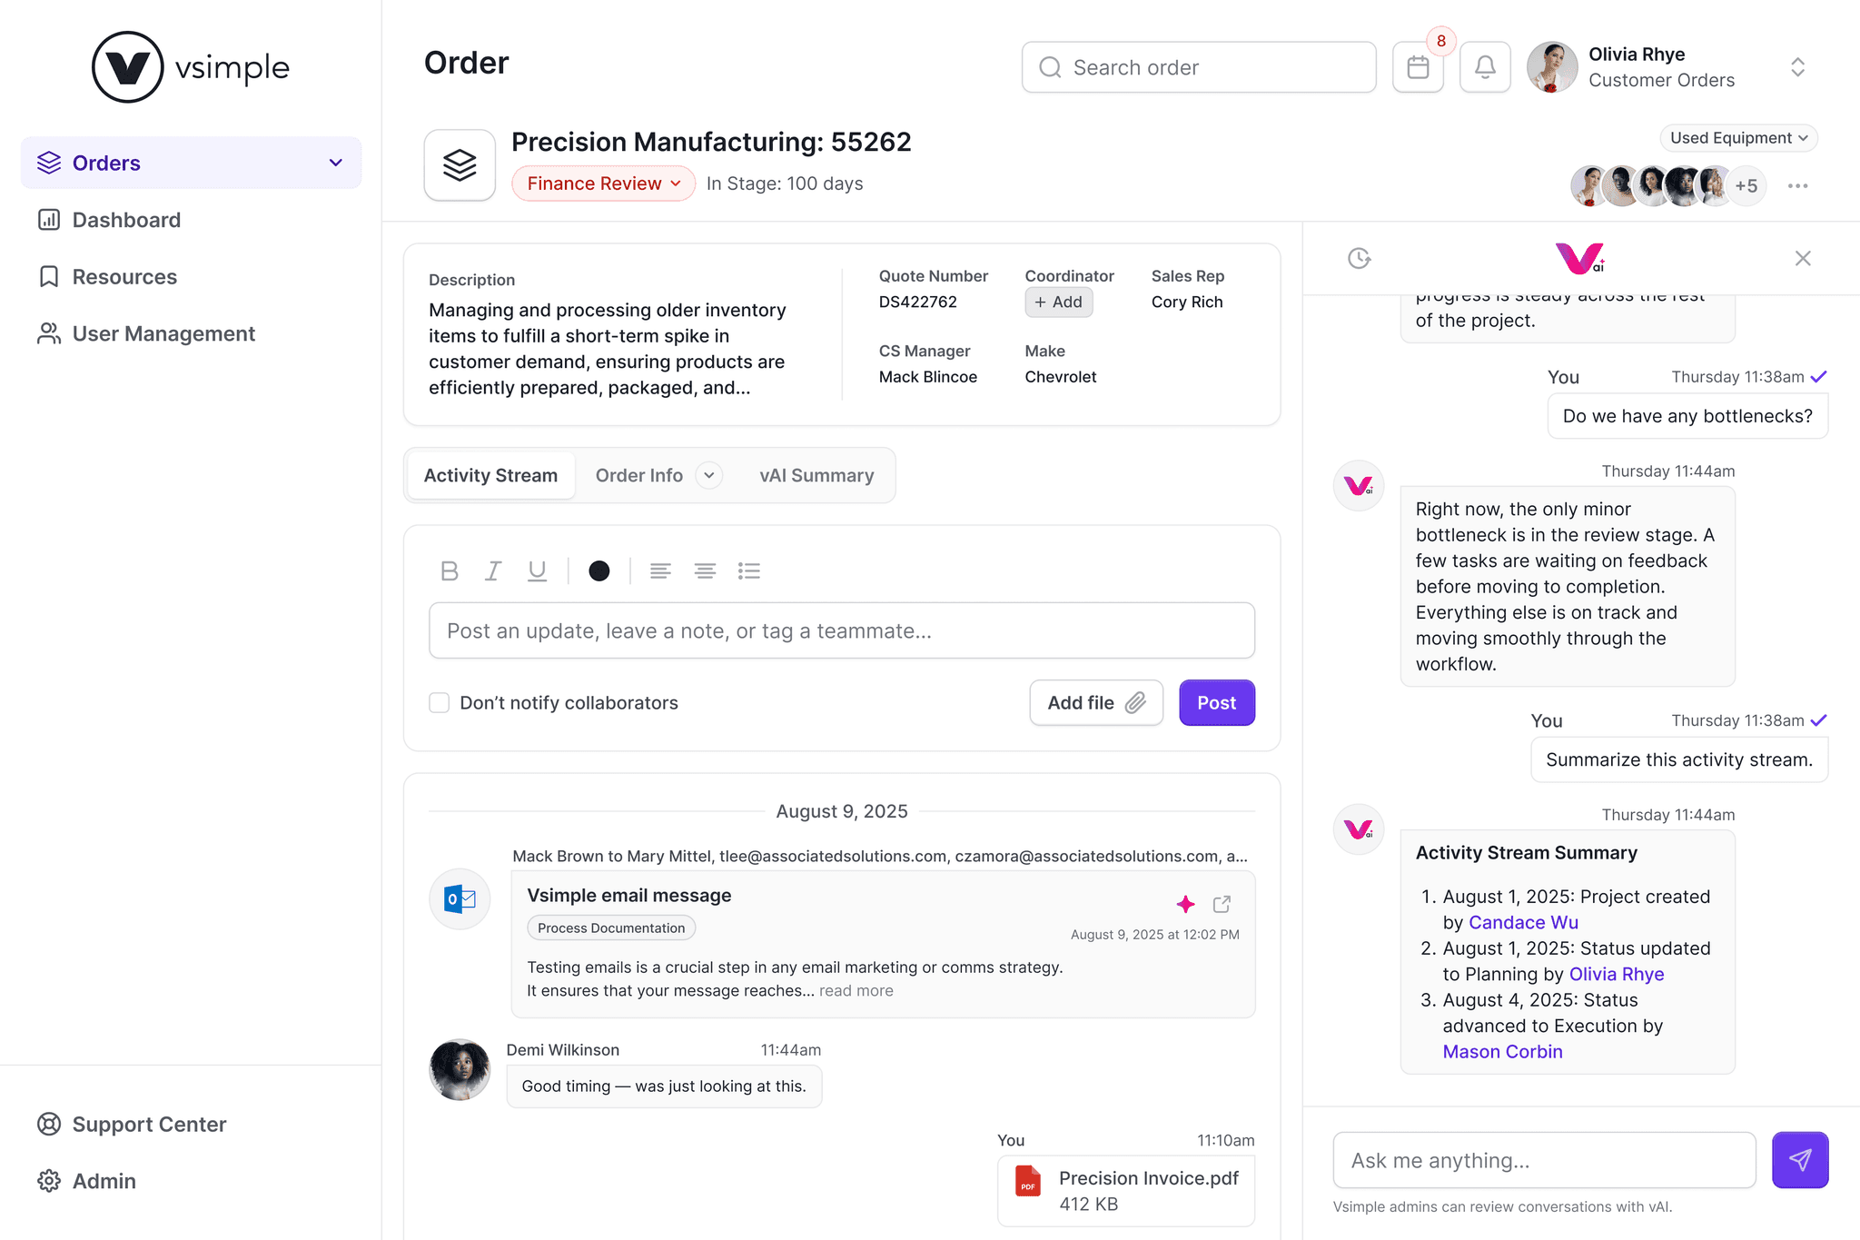Expand the Used Equipment dropdown
This screenshot has width=1860, height=1240.
coord(1738,138)
